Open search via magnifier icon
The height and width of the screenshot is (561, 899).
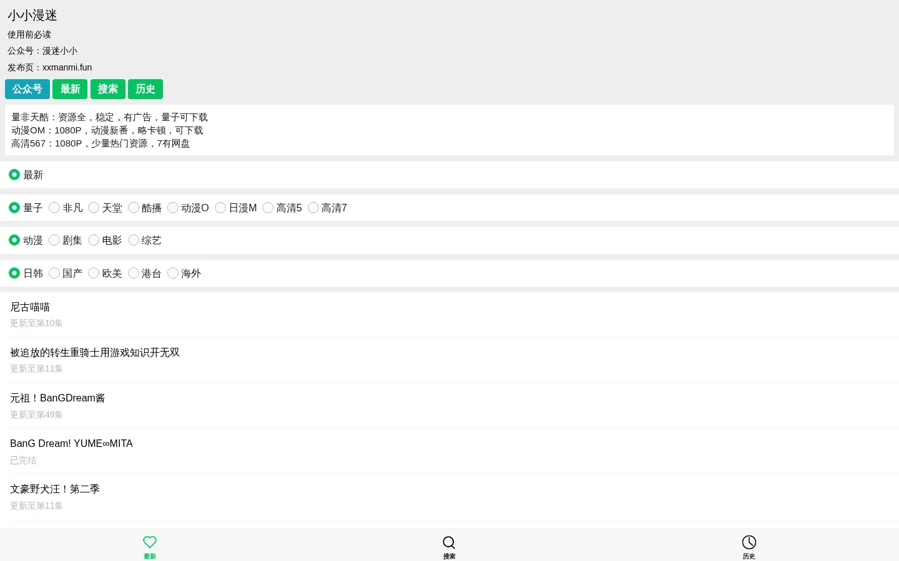click(449, 542)
